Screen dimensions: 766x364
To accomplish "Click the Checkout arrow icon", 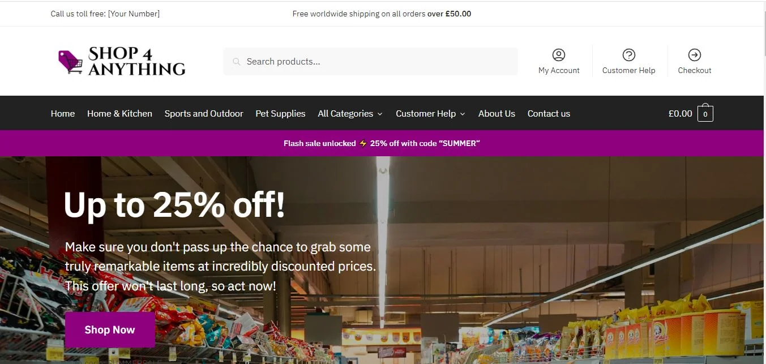I will click(694, 55).
